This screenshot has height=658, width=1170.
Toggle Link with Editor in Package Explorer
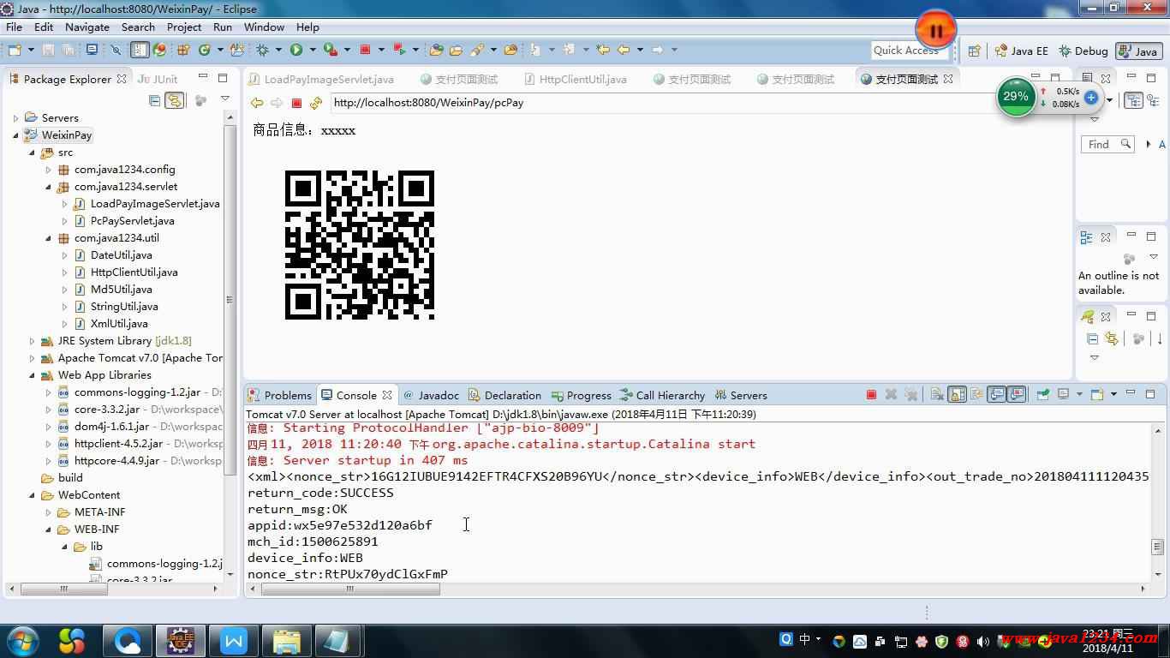coord(175,100)
